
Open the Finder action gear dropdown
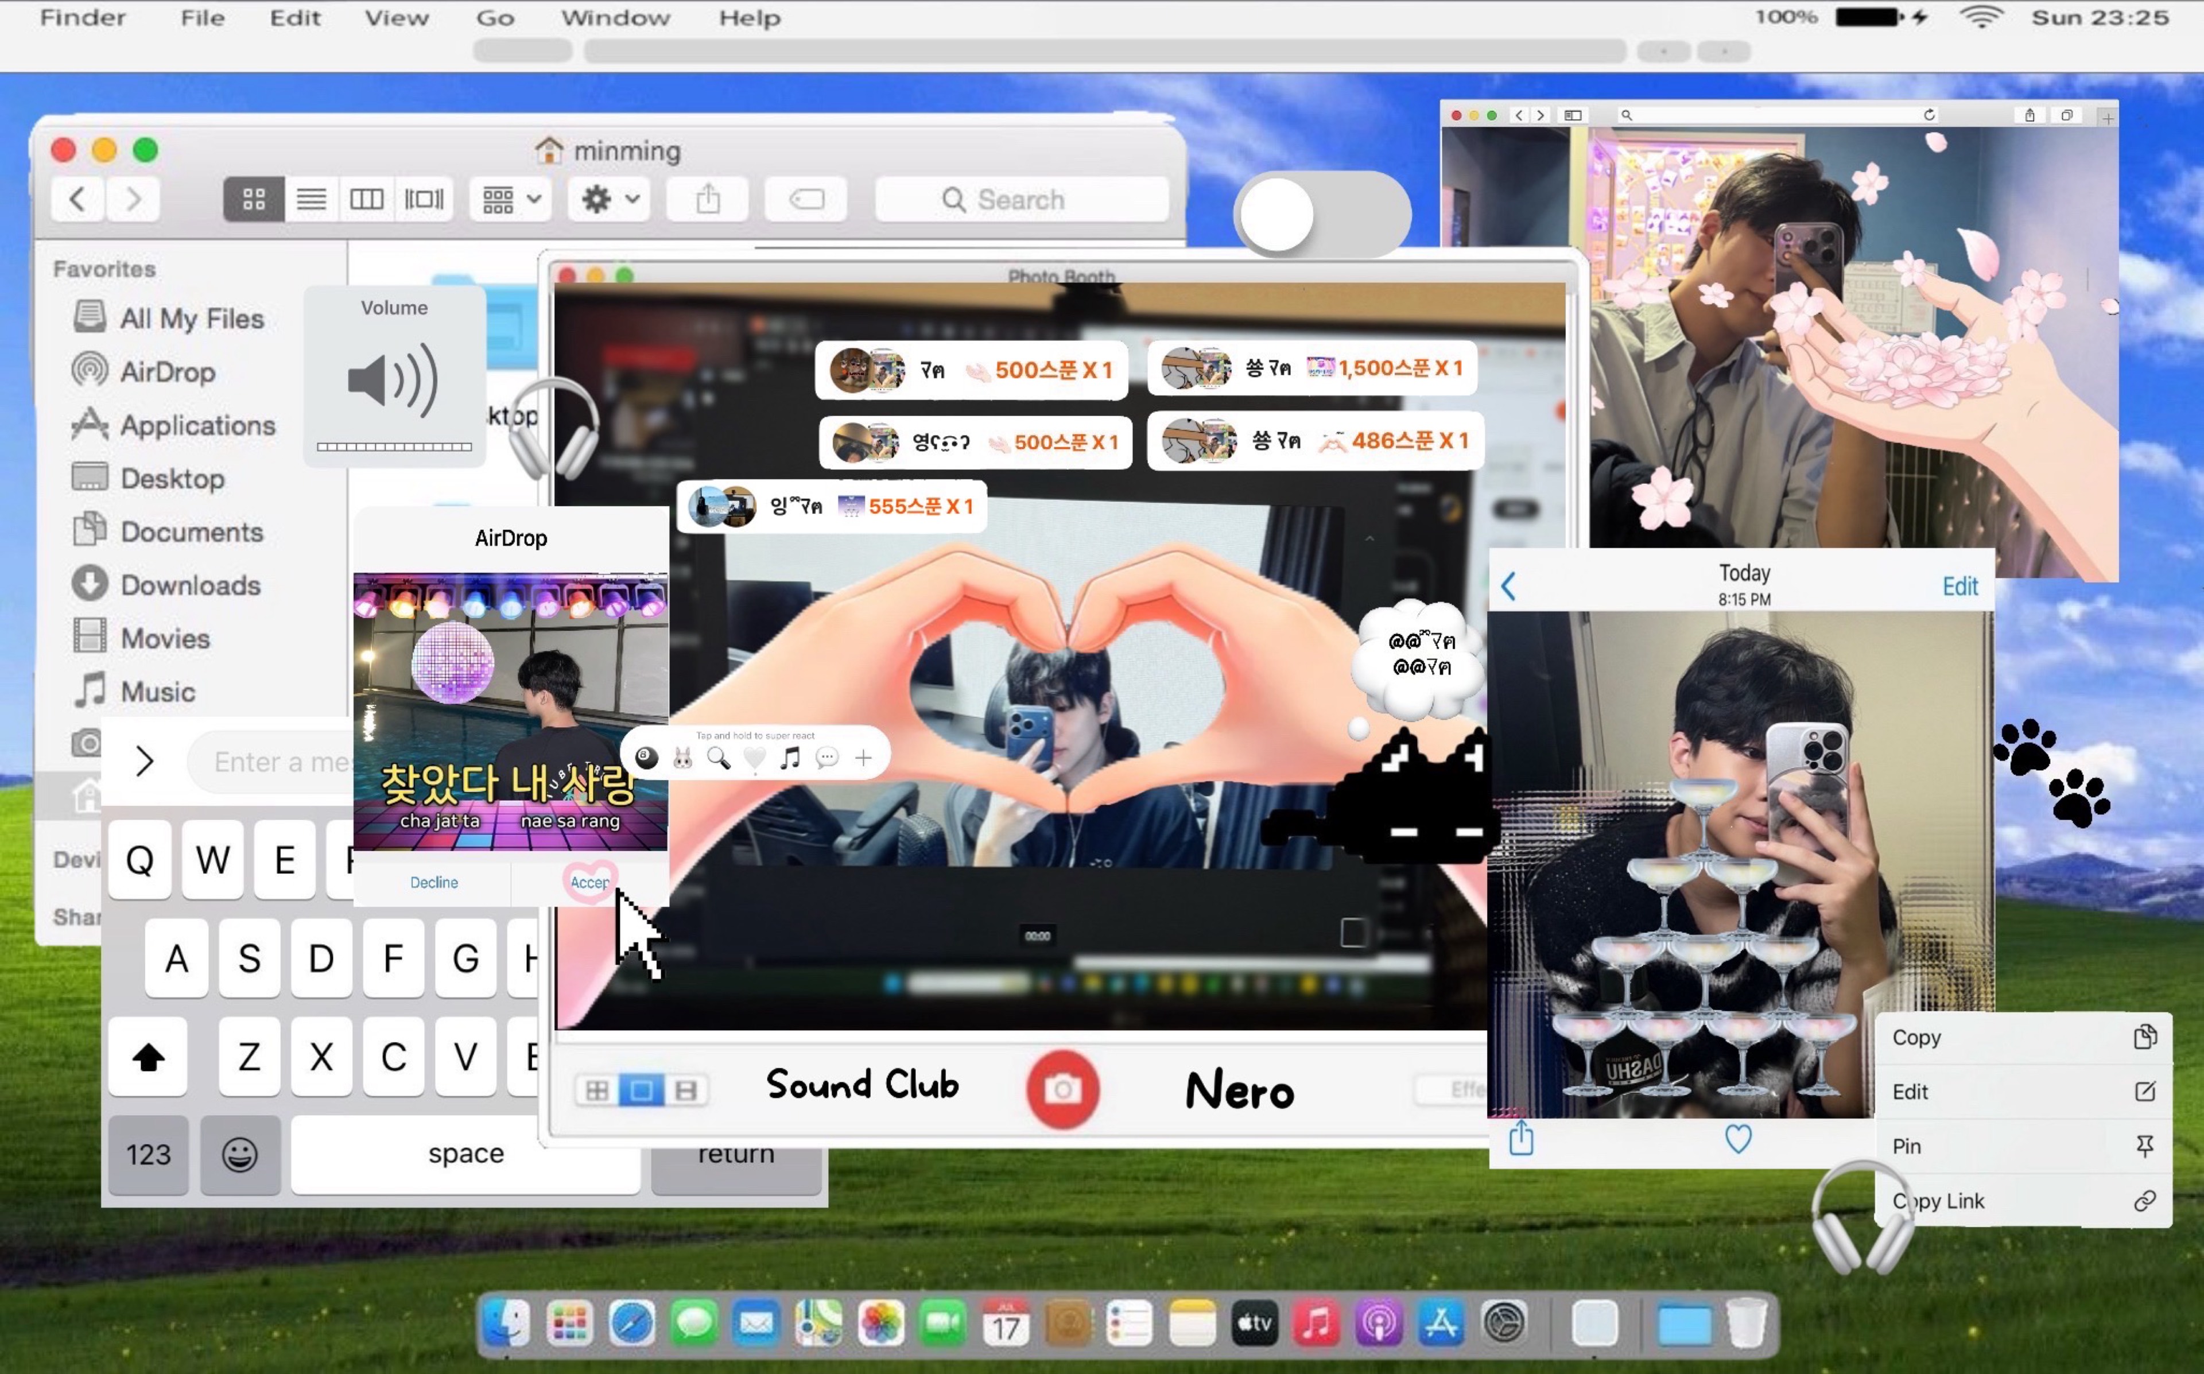click(610, 199)
